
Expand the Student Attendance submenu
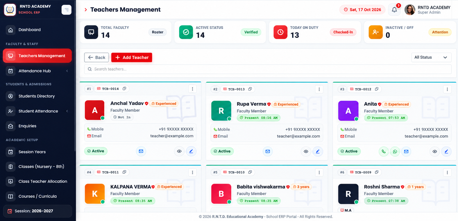pyautogui.click(x=67, y=111)
